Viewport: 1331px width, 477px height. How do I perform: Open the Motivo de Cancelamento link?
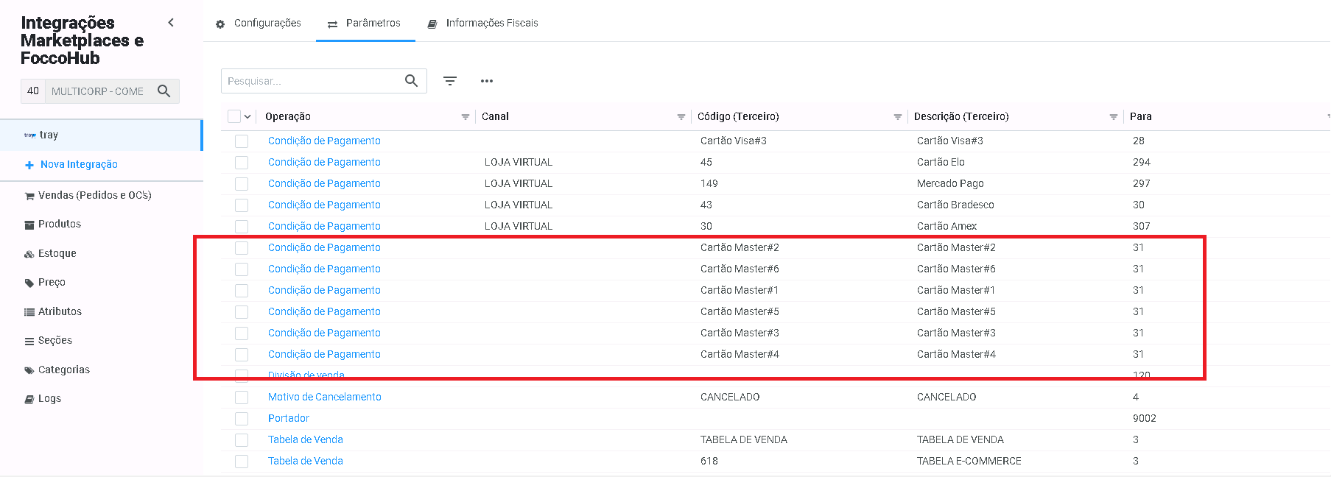(x=325, y=397)
